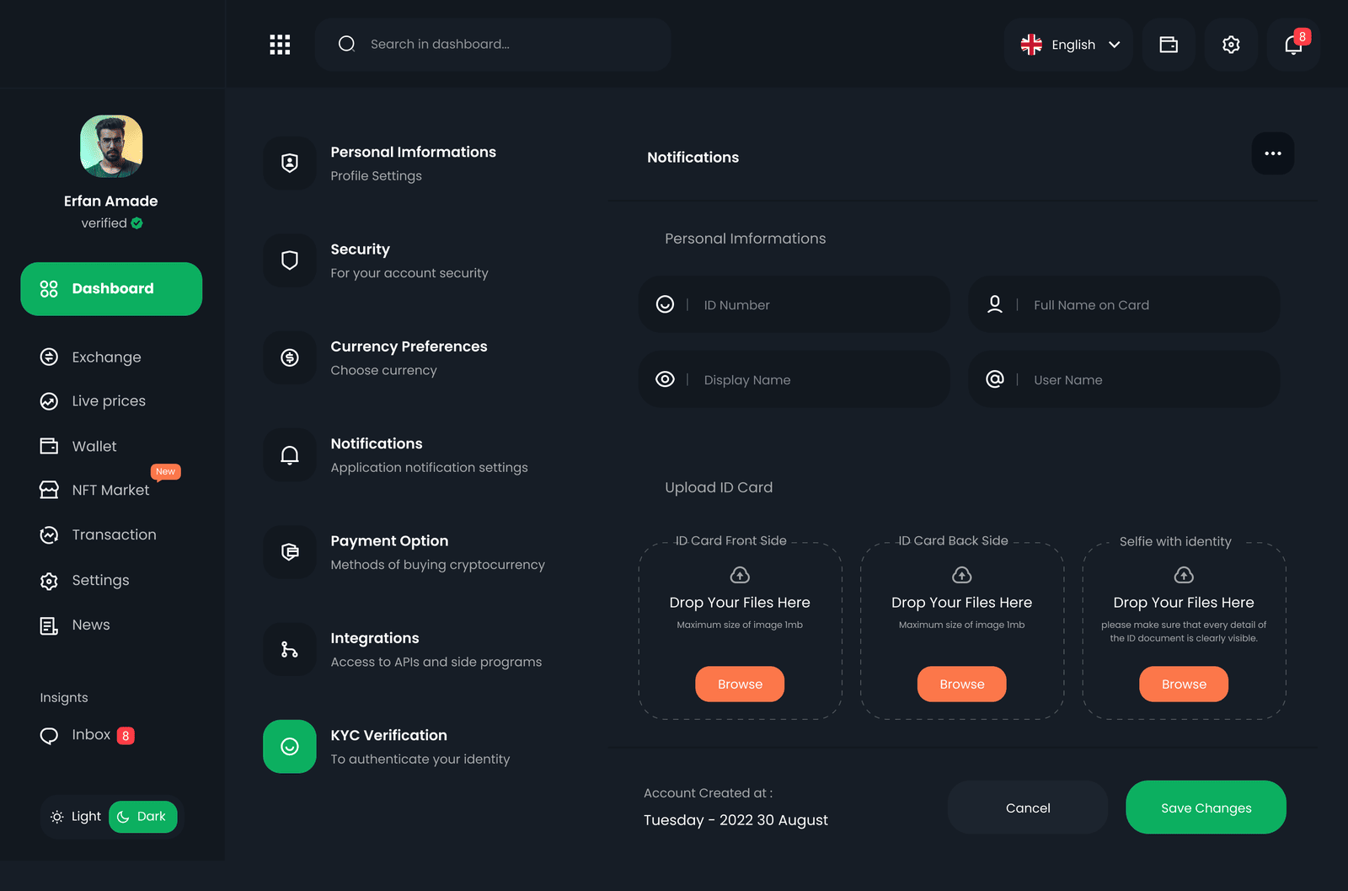Click the Cancel button
1348x891 pixels.
1028,808
